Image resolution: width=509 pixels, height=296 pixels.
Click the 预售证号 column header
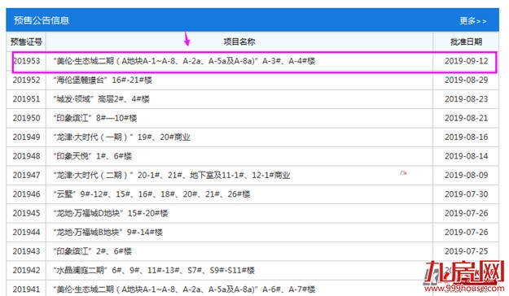pyautogui.click(x=26, y=41)
